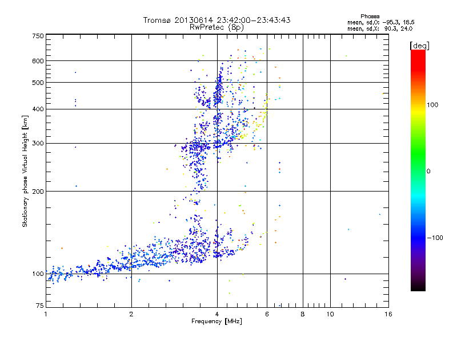Click the y-axis label 'Stationary phase Virtual Height [km]'
The width and height of the screenshot is (457, 342).
(25, 171)
